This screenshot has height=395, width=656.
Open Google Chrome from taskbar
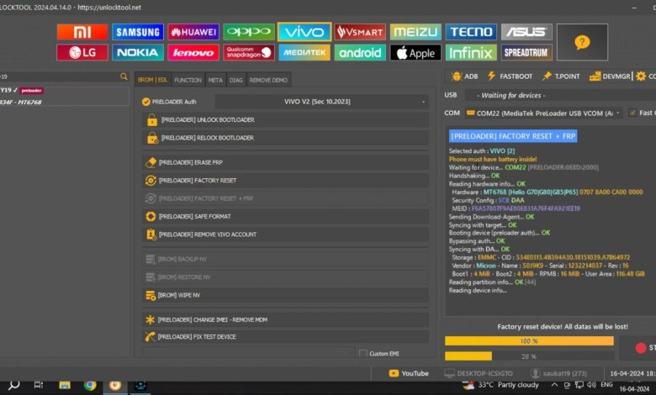[89, 385]
